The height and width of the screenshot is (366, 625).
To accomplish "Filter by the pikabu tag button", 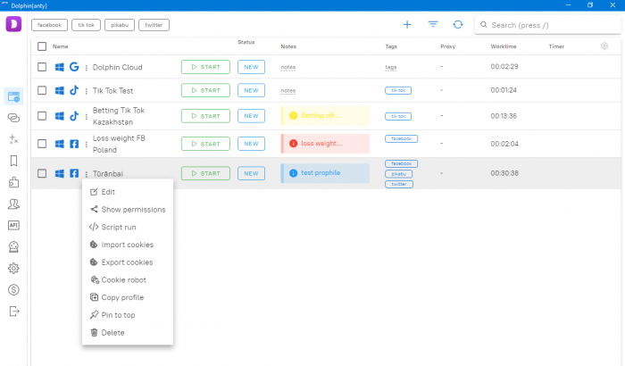I will click(x=119, y=25).
